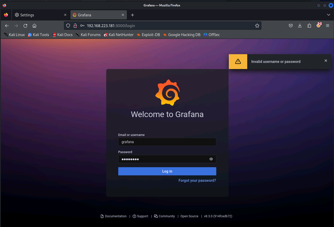Select the Grafana tab
The width and height of the screenshot is (334, 227).
point(99,15)
